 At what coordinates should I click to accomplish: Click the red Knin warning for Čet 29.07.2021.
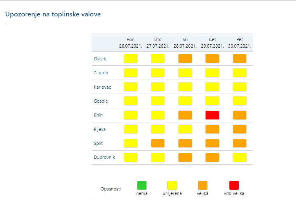[x=212, y=115]
